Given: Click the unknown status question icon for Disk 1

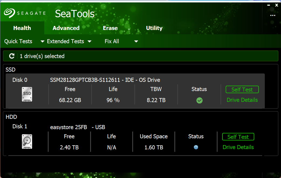Looking at the screenshot, I should 196,147.
